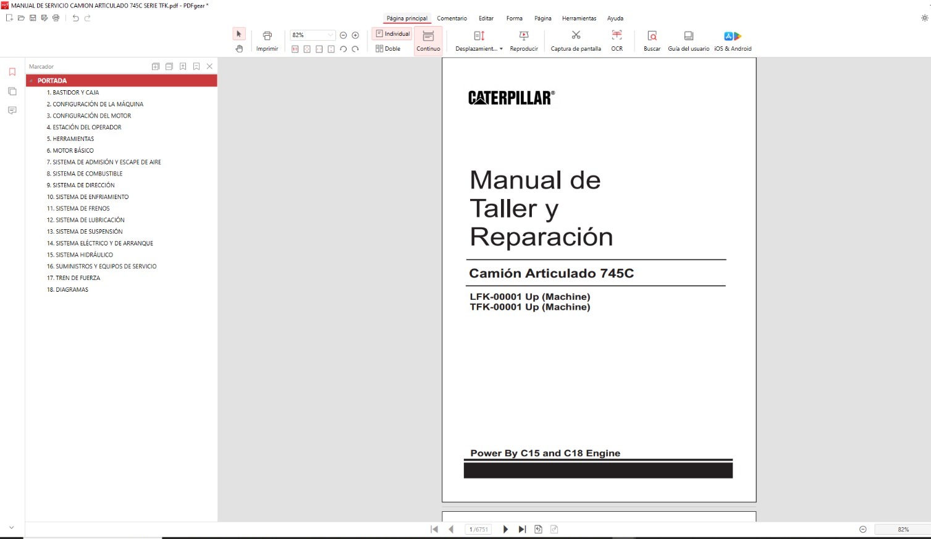Go to the next page

pyautogui.click(x=505, y=529)
